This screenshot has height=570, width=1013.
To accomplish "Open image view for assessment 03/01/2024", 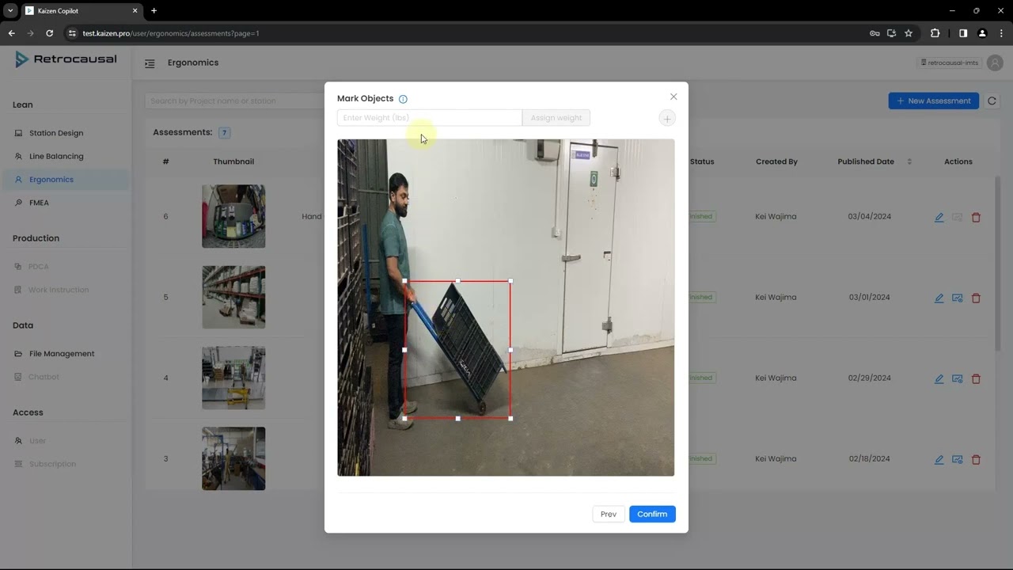I will point(957,298).
